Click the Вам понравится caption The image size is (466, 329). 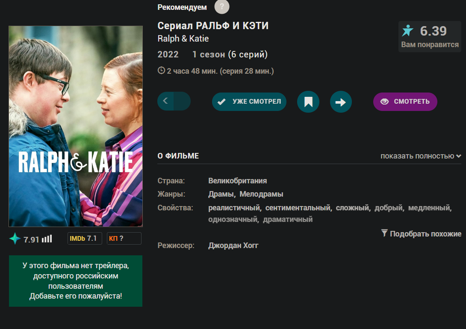tap(430, 45)
